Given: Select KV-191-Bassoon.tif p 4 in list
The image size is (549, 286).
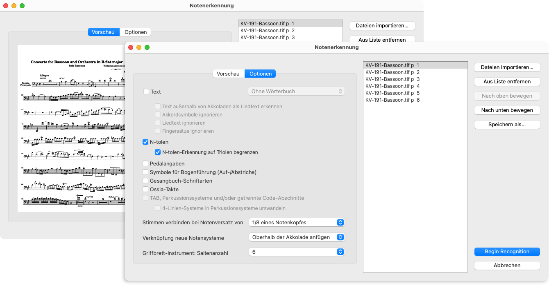Looking at the screenshot, I should (392, 86).
